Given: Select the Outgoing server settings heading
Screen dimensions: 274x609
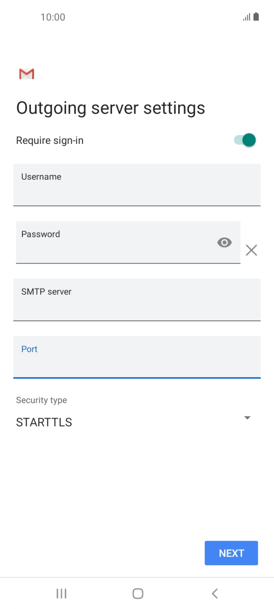Looking at the screenshot, I should click(110, 108).
